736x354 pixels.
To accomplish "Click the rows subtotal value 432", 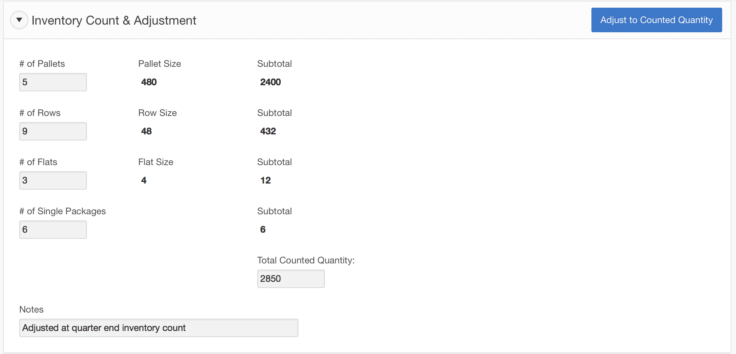I will 268,131.
